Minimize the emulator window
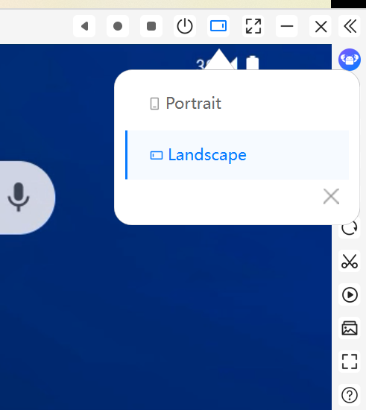Screen dimensions: 366x410 tap(287, 26)
